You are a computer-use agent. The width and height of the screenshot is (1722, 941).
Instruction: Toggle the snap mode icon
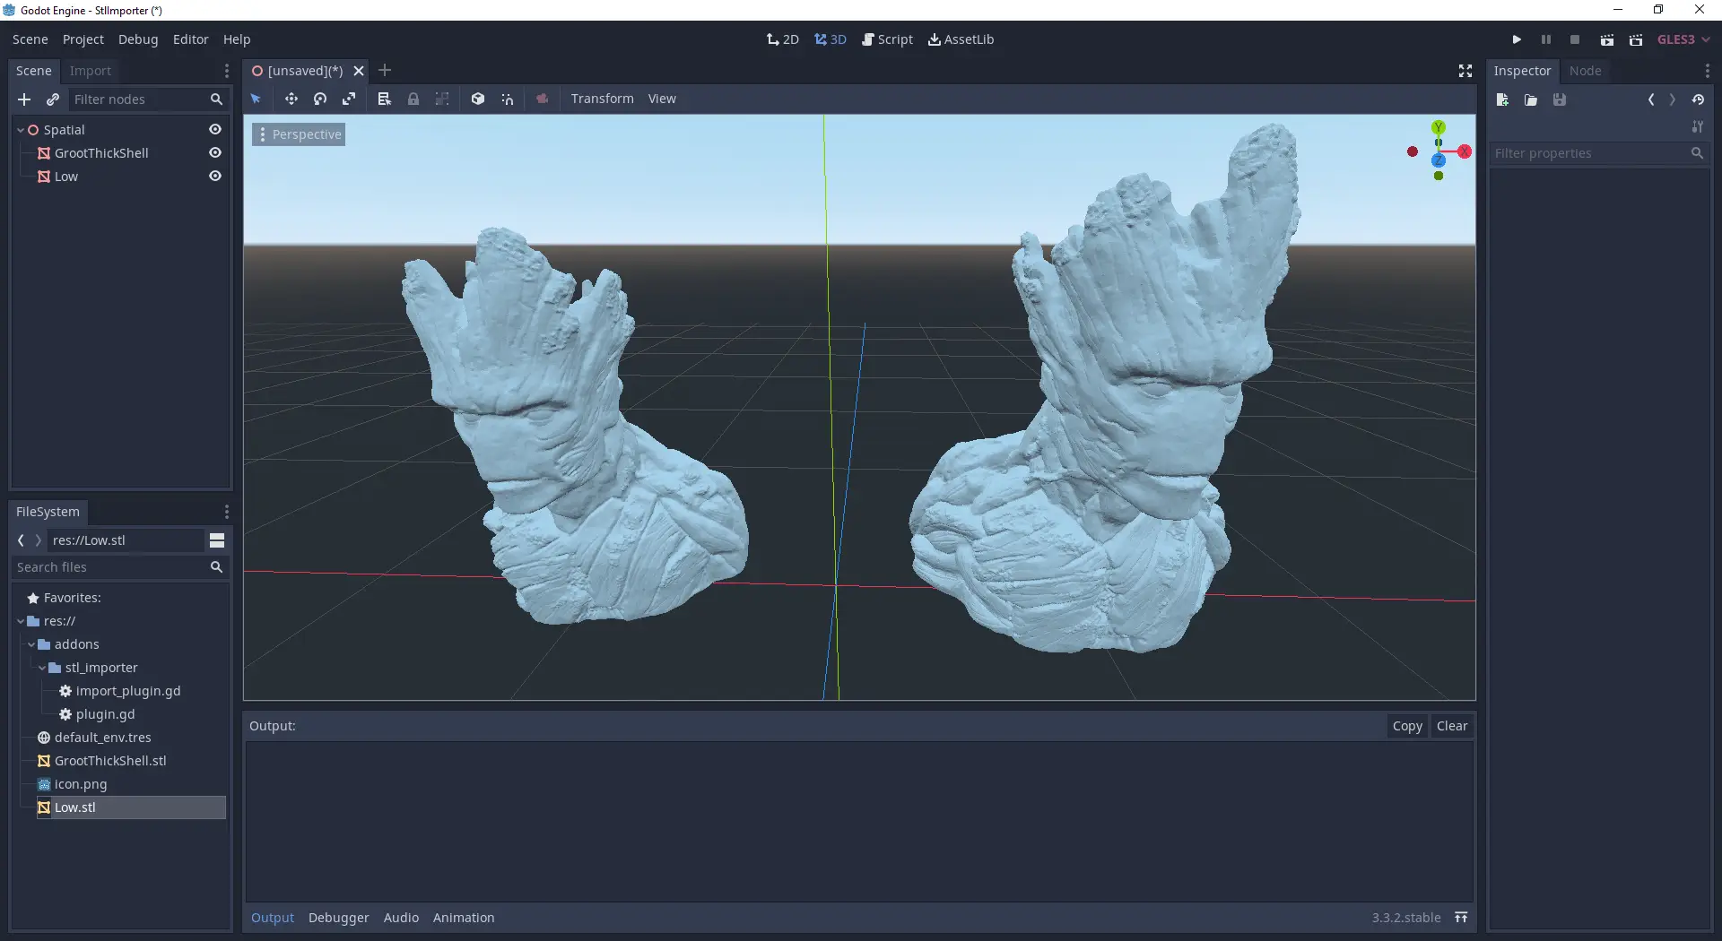coord(508,99)
